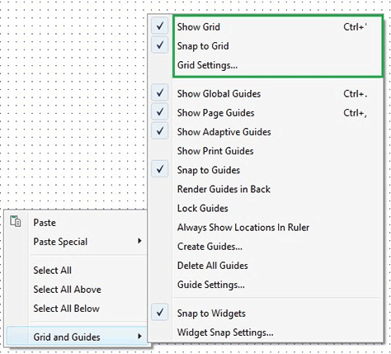Toggle Snap to Guides entry
Image resolution: width=391 pixels, height=354 pixels.
point(209,170)
